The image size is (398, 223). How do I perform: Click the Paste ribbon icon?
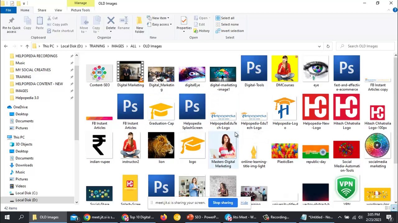[40, 21]
